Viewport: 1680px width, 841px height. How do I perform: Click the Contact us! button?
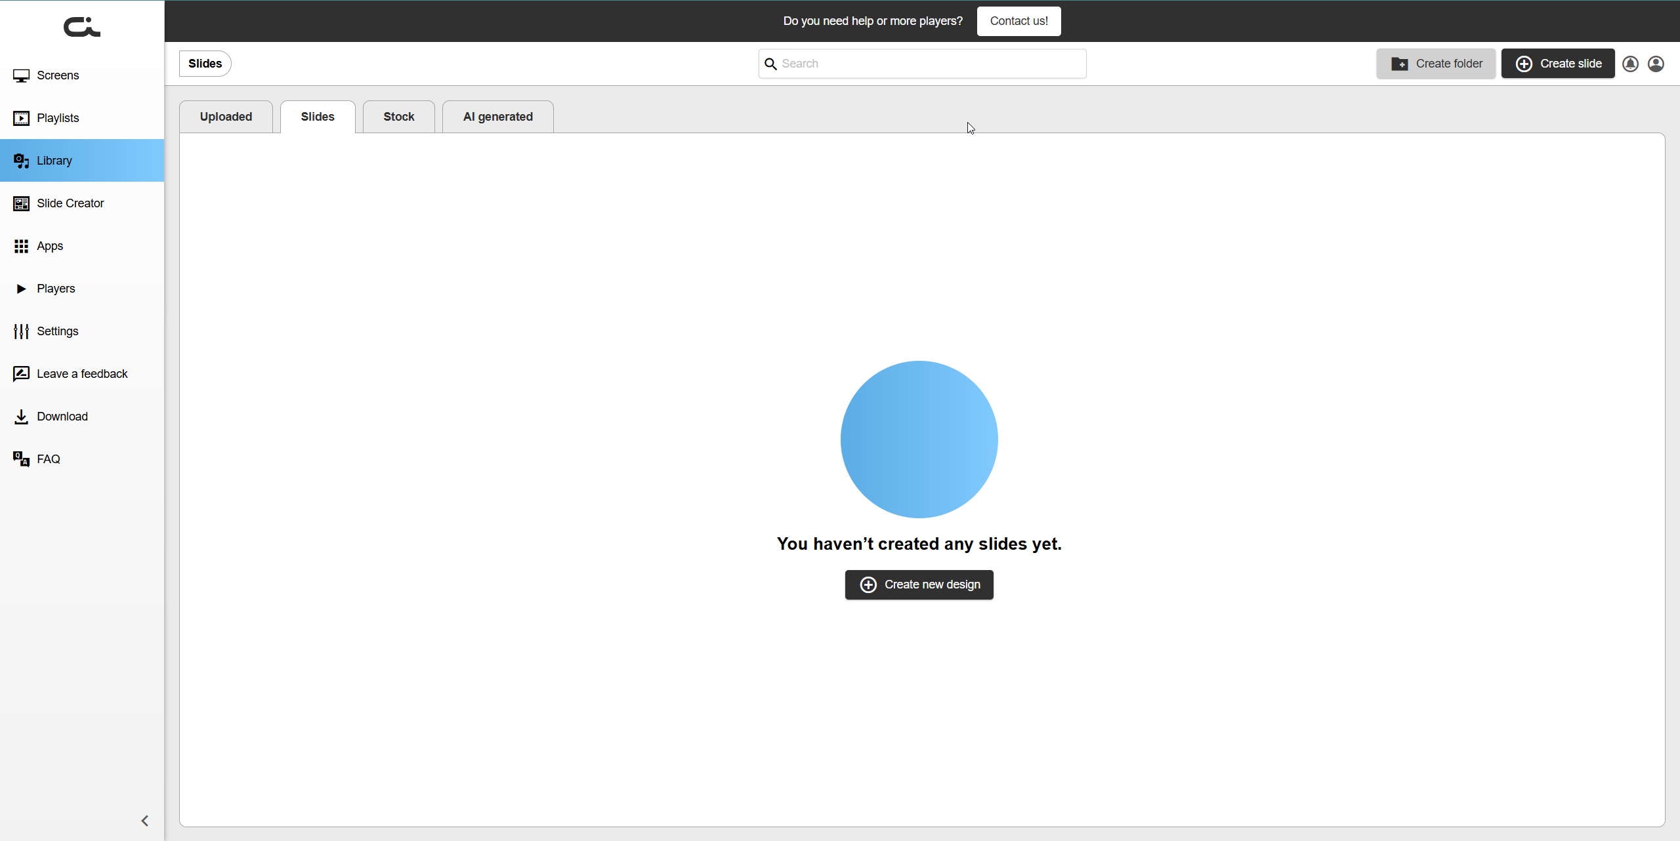[x=1018, y=21]
